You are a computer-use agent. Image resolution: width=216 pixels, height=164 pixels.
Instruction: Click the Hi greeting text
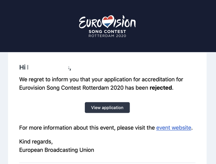click(22, 67)
